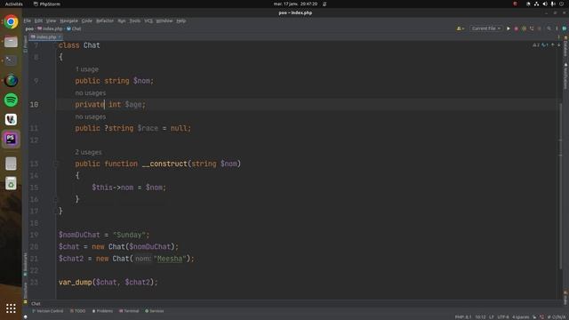Open the inspection warnings indicator in editor
Screen dimensions: 569x320
[540, 45]
